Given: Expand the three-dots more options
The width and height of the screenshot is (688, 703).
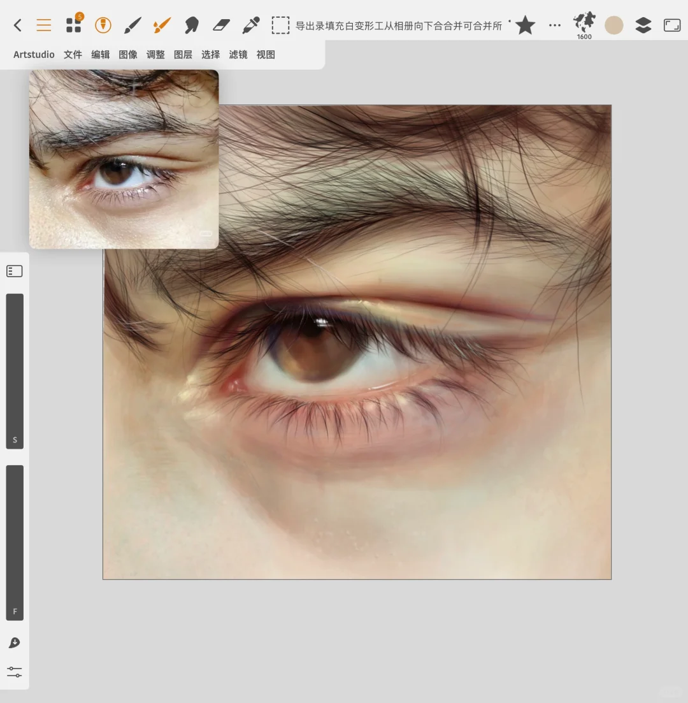Looking at the screenshot, I should click(555, 25).
